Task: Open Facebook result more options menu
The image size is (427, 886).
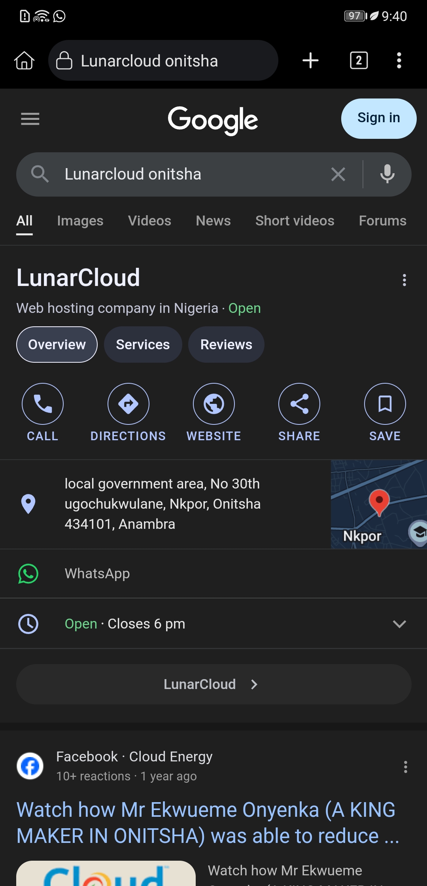Action: 405,767
